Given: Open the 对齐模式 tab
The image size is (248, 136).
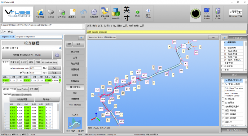Looking at the screenshot, I should [34, 89].
